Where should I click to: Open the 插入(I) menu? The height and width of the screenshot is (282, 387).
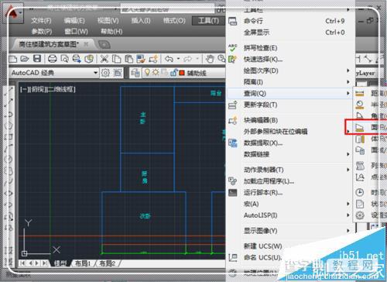tap(141, 20)
